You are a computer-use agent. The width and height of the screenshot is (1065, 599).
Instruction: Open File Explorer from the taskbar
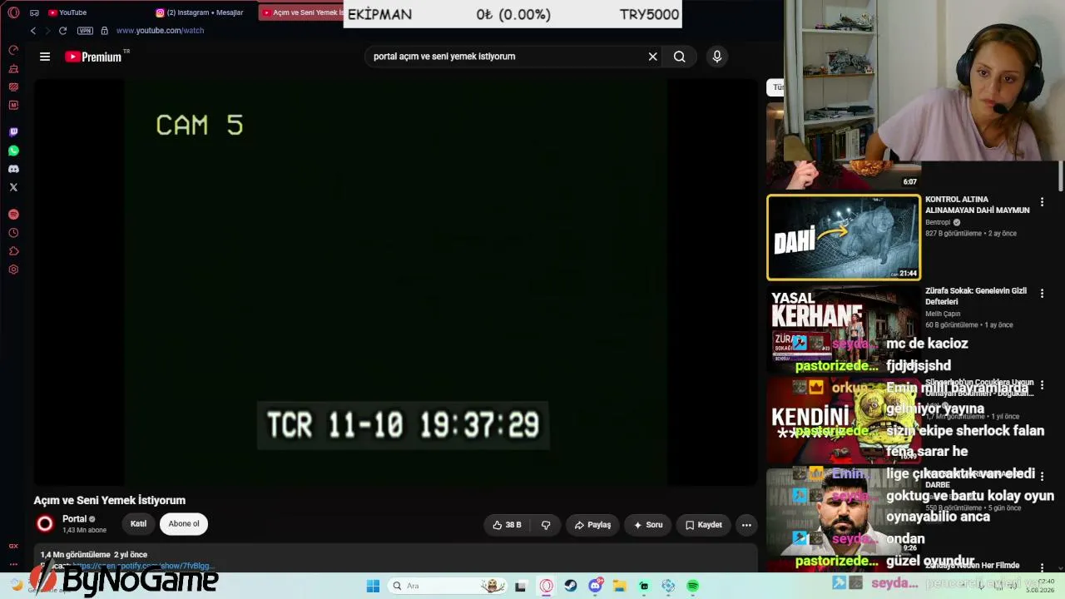click(620, 587)
